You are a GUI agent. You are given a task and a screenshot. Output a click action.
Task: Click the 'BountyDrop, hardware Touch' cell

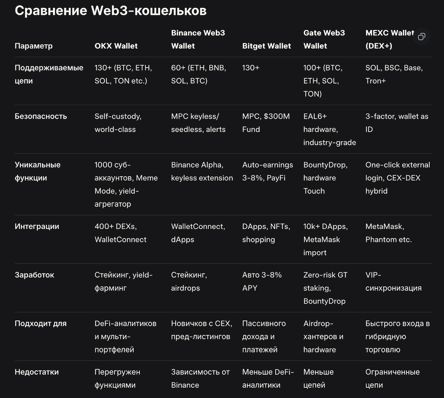326,178
